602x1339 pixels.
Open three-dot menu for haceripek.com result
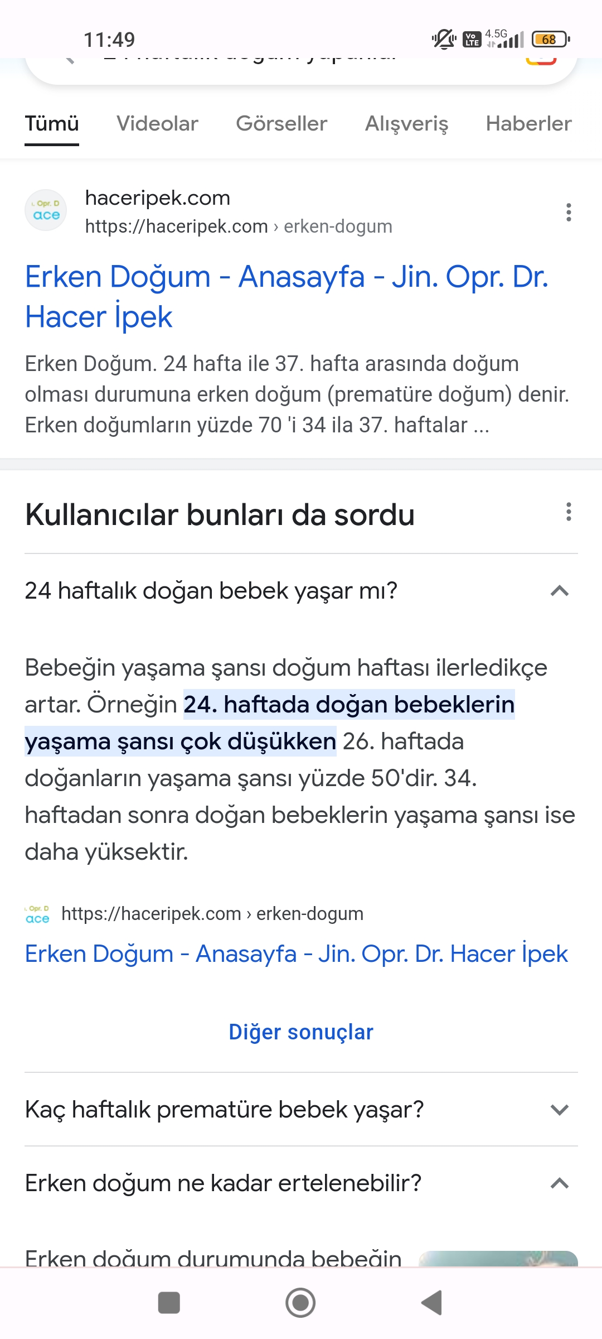point(568,212)
